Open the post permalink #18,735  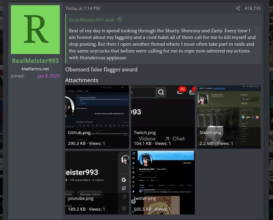point(253,8)
